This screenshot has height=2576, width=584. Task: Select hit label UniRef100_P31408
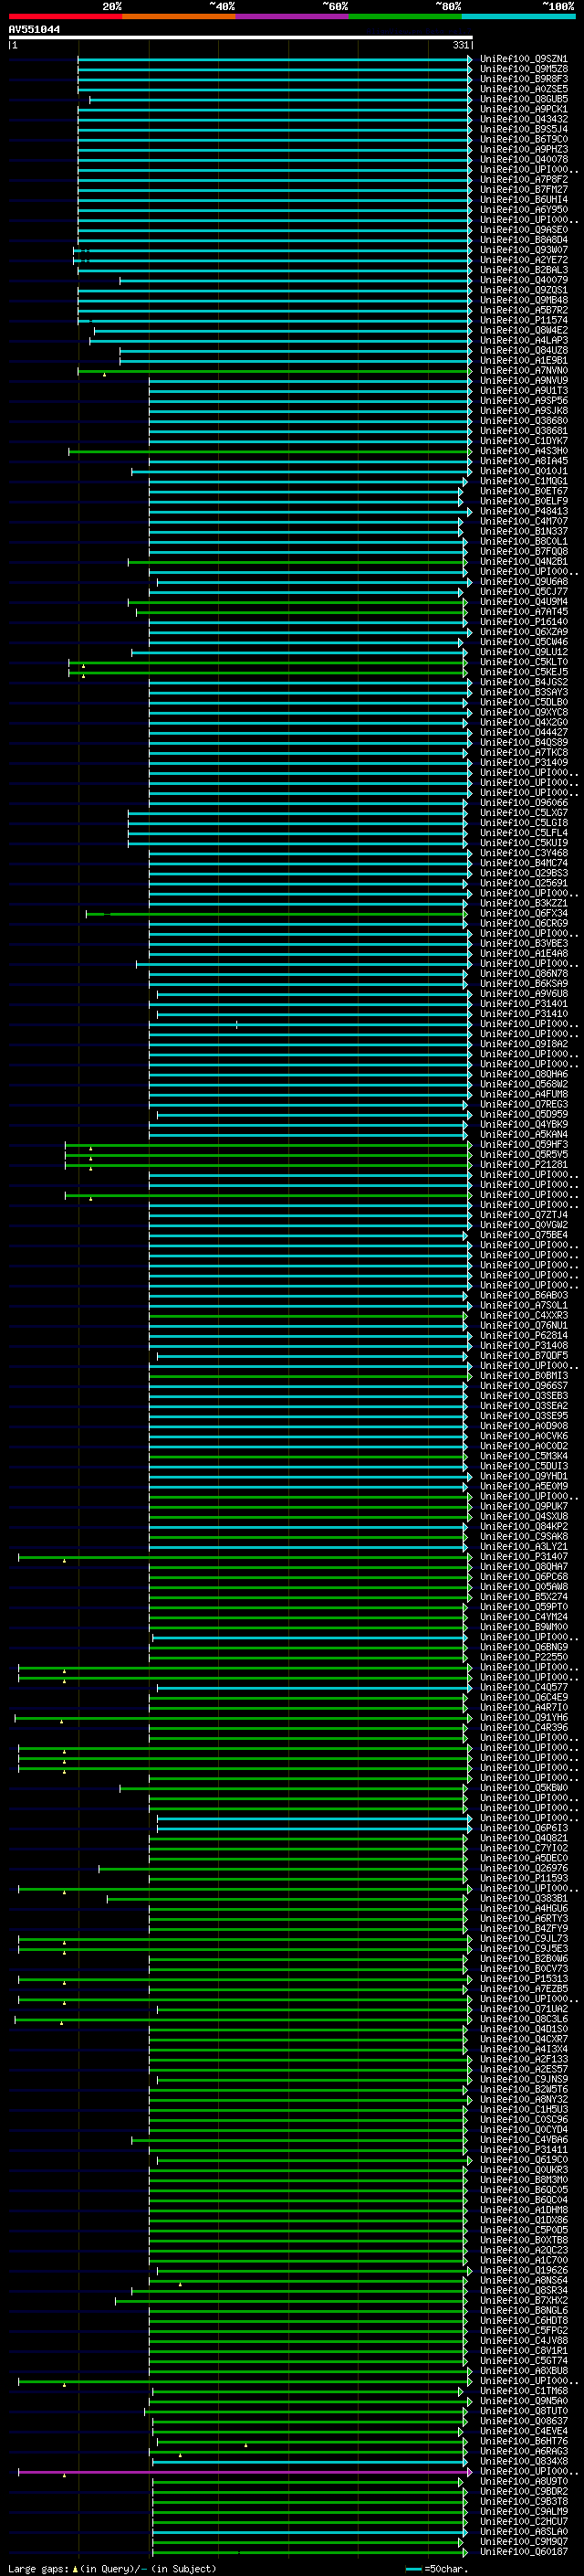point(523,1345)
